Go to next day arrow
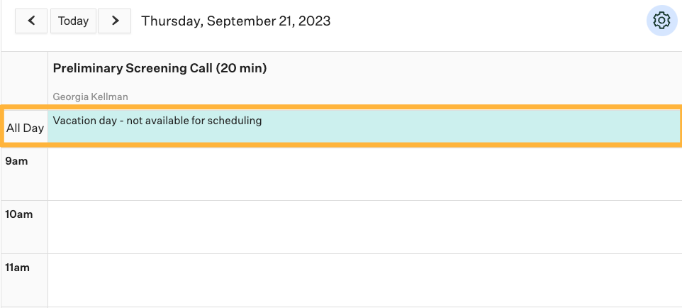The width and height of the screenshot is (682, 308). (x=114, y=21)
